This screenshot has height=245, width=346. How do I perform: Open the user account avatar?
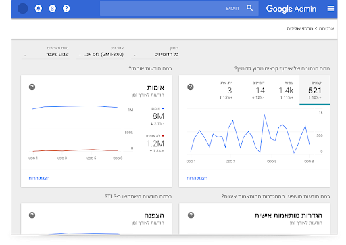[23, 9]
